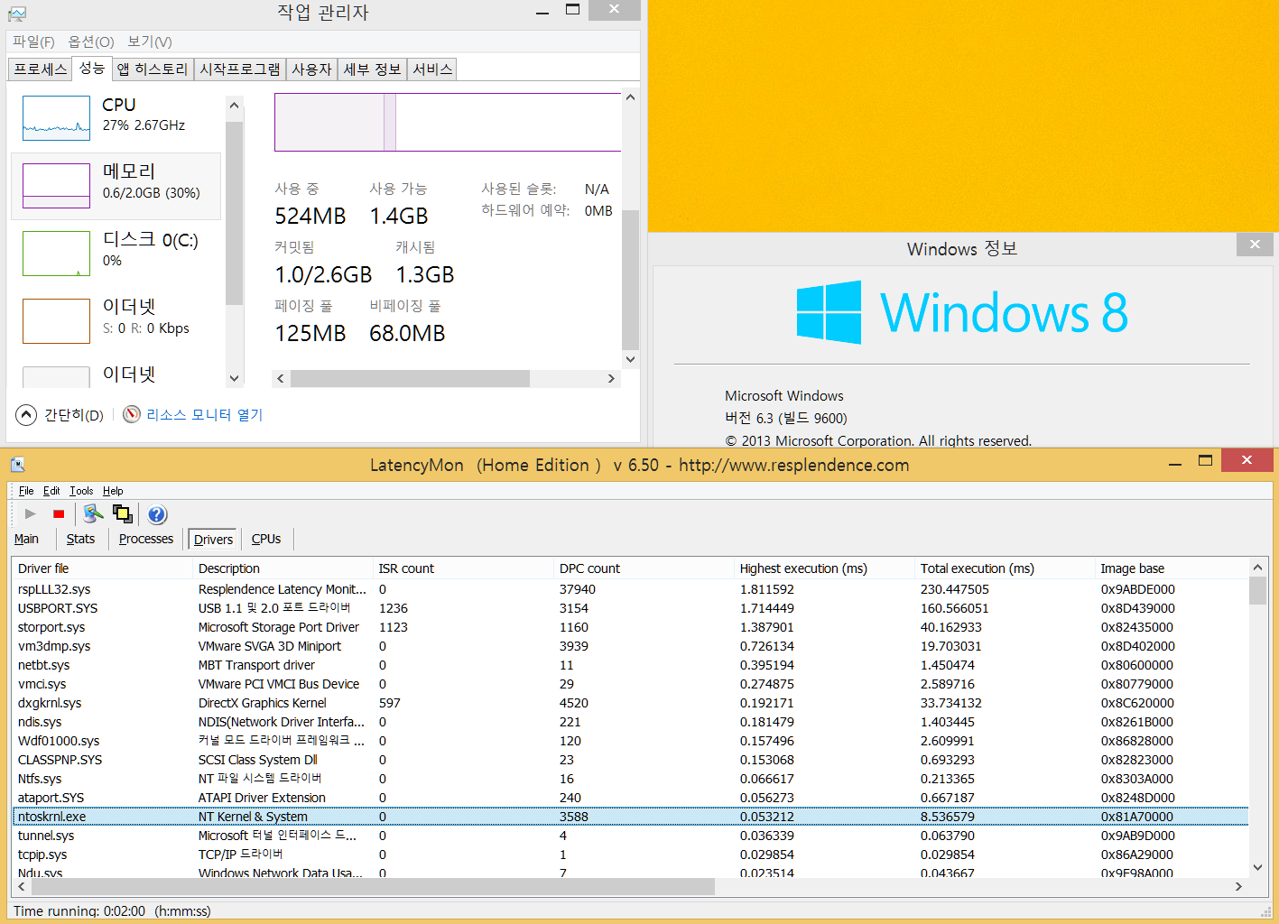Select the ataport.SYS driver row
This screenshot has width=1279, height=924.
(x=630, y=798)
